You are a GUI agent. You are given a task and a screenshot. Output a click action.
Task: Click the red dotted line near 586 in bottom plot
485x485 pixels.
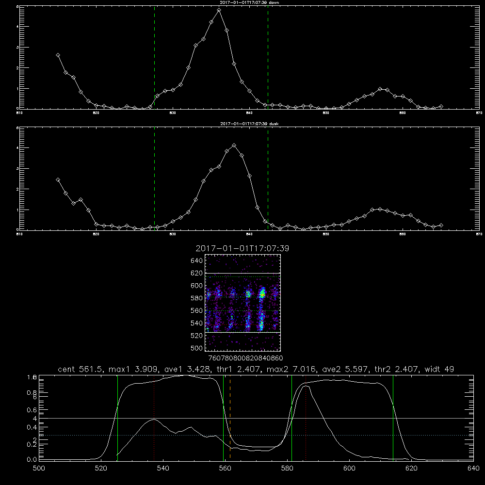click(x=306, y=418)
